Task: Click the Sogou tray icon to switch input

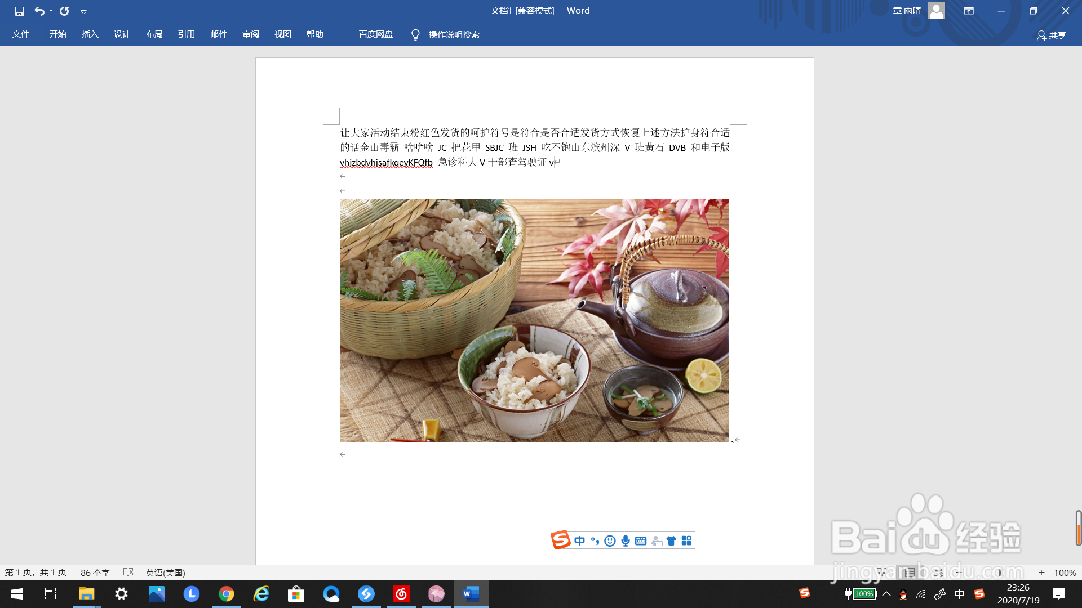Action: 979,594
